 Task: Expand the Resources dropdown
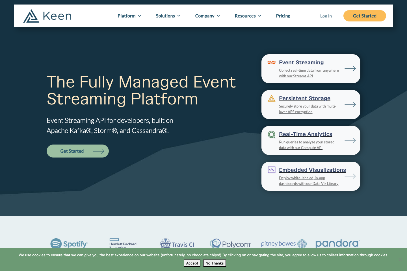[x=248, y=16]
